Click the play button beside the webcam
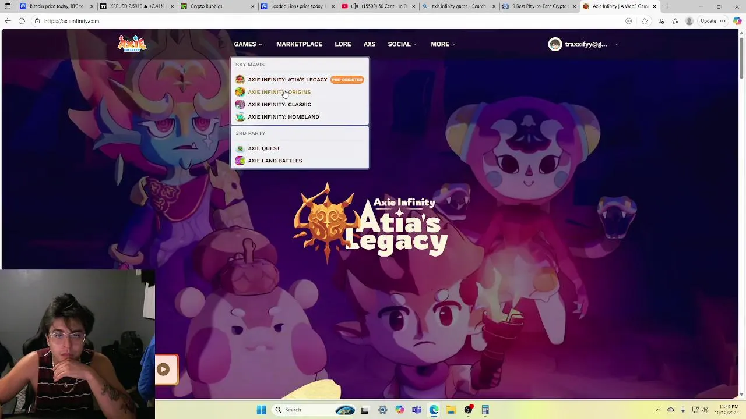 164,369
